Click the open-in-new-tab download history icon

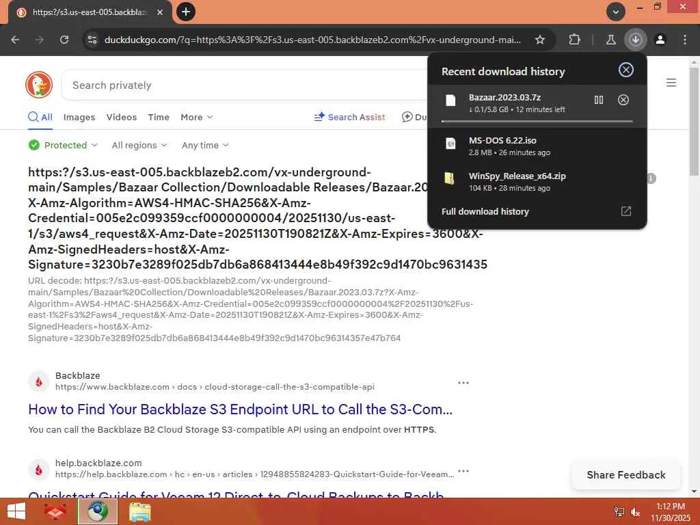tap(626, 211)
